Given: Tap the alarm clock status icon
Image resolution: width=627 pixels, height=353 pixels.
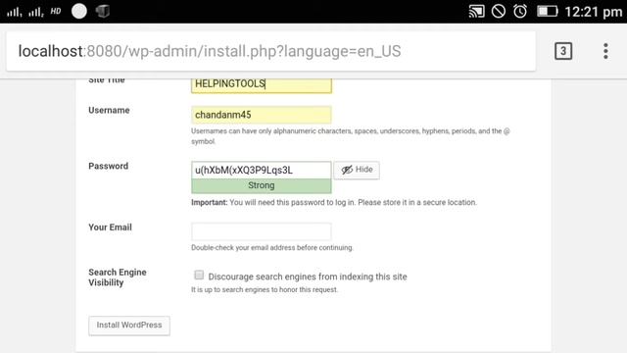Looking at the screenshot, I should coord(520,11).
